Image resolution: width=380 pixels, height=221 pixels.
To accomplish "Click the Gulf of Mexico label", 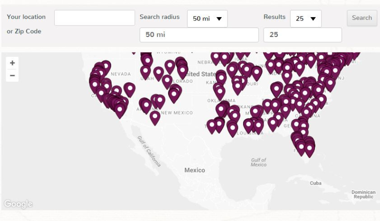I will click(x=258, y=162).
